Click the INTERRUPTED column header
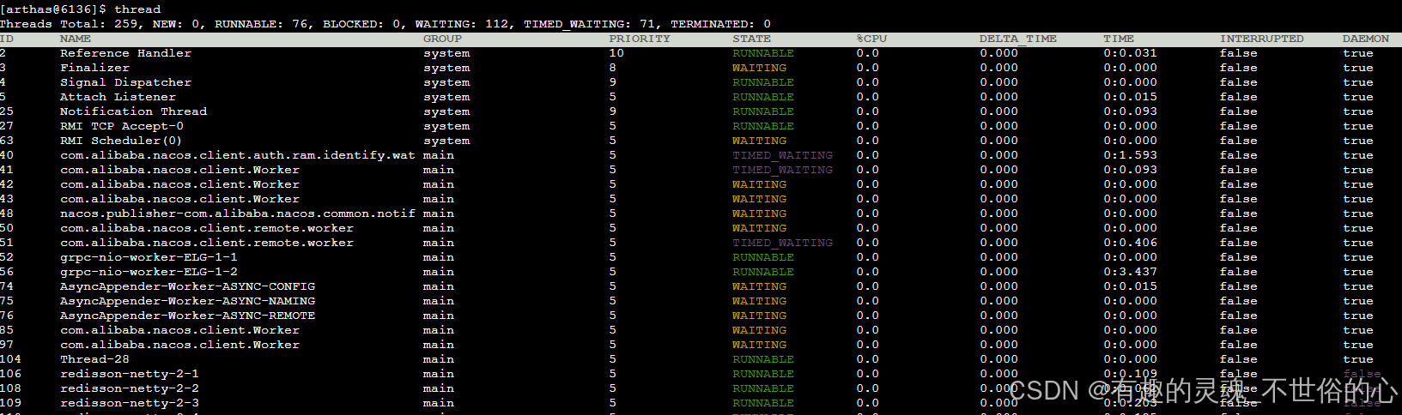1402x415 pixels. 1261,39
